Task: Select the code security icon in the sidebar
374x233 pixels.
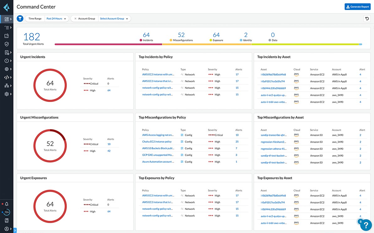Action: point(6,77)
